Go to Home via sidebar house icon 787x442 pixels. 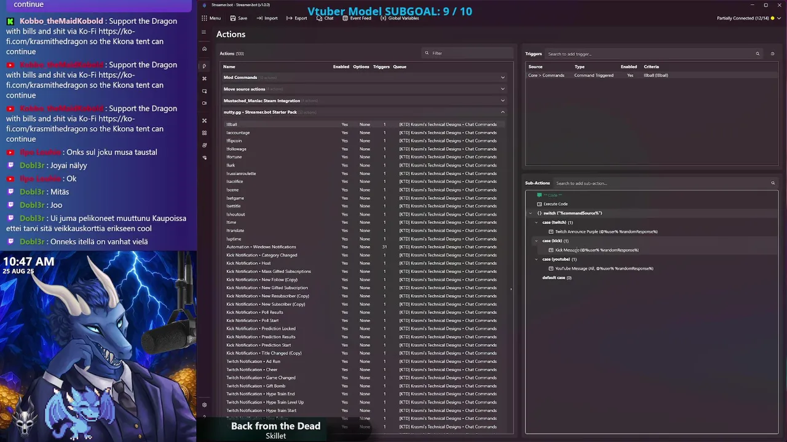[x=205, y=48]
